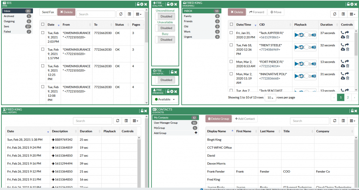Viewport: 359px width, 190px height.
Task: Open the Presence Available dropdown
Action: coord(165,99)
